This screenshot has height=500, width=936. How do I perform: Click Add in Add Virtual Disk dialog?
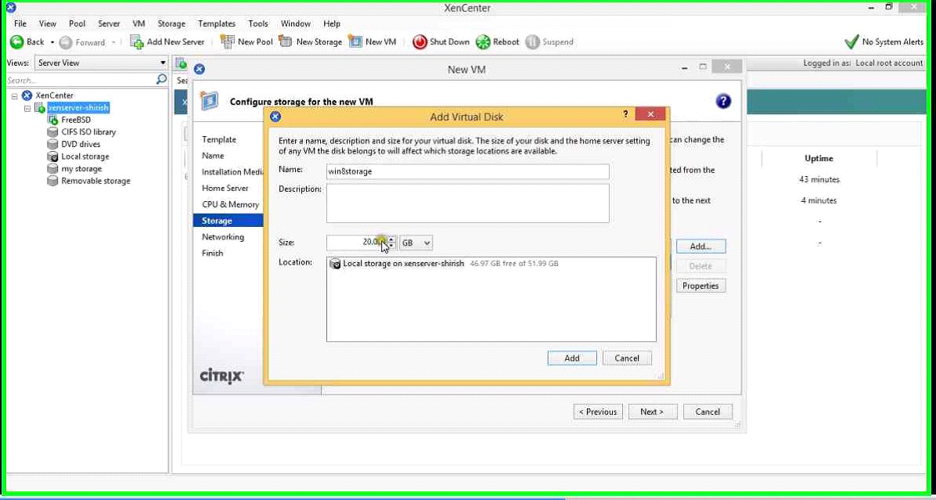(572, 358)
